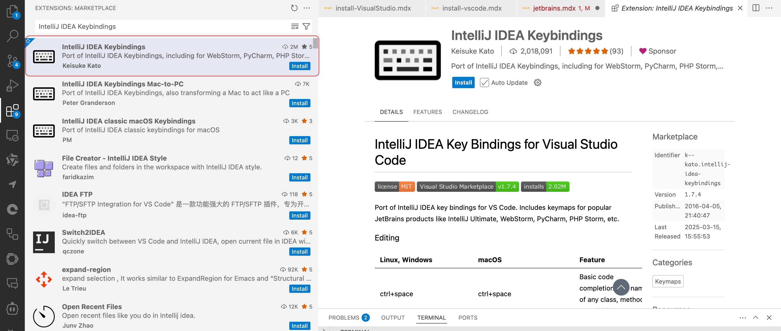Open the Search view icon
This screenshot has height=331, width=781.
pos(12,36)
